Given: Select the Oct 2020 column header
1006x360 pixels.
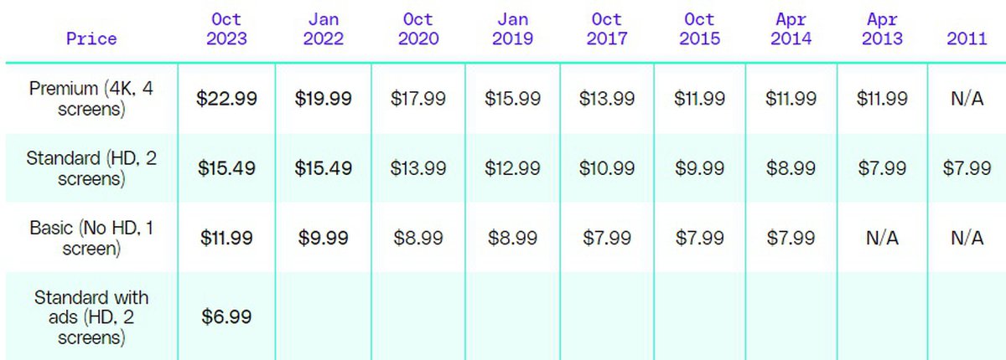Looking at the screenshot, I should click(418, 29).
